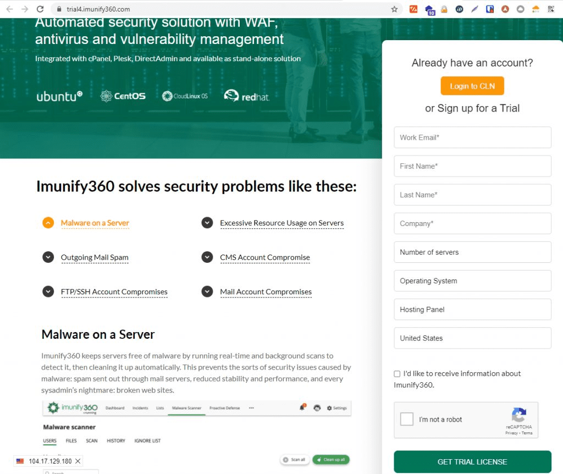Open the QR code extension icon
Screen dimensions: 563x474
tap(551, 9)
